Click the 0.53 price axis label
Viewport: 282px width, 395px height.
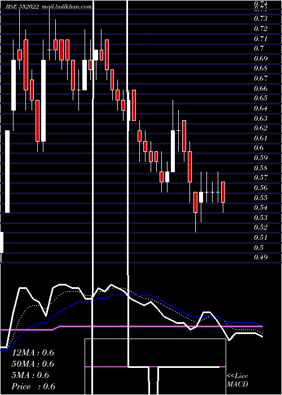click(261, 217)
